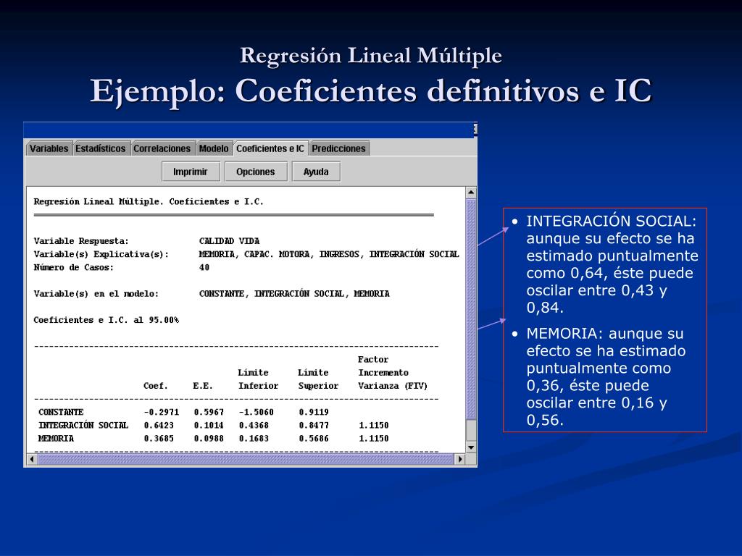Click the CONSTANTE upper limit 0.9119
The image size is (742, 556).
tap(313, 412)
